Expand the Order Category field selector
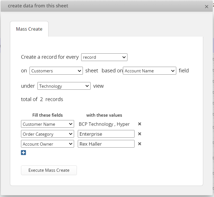214x197 pixels. coord(47,134)
